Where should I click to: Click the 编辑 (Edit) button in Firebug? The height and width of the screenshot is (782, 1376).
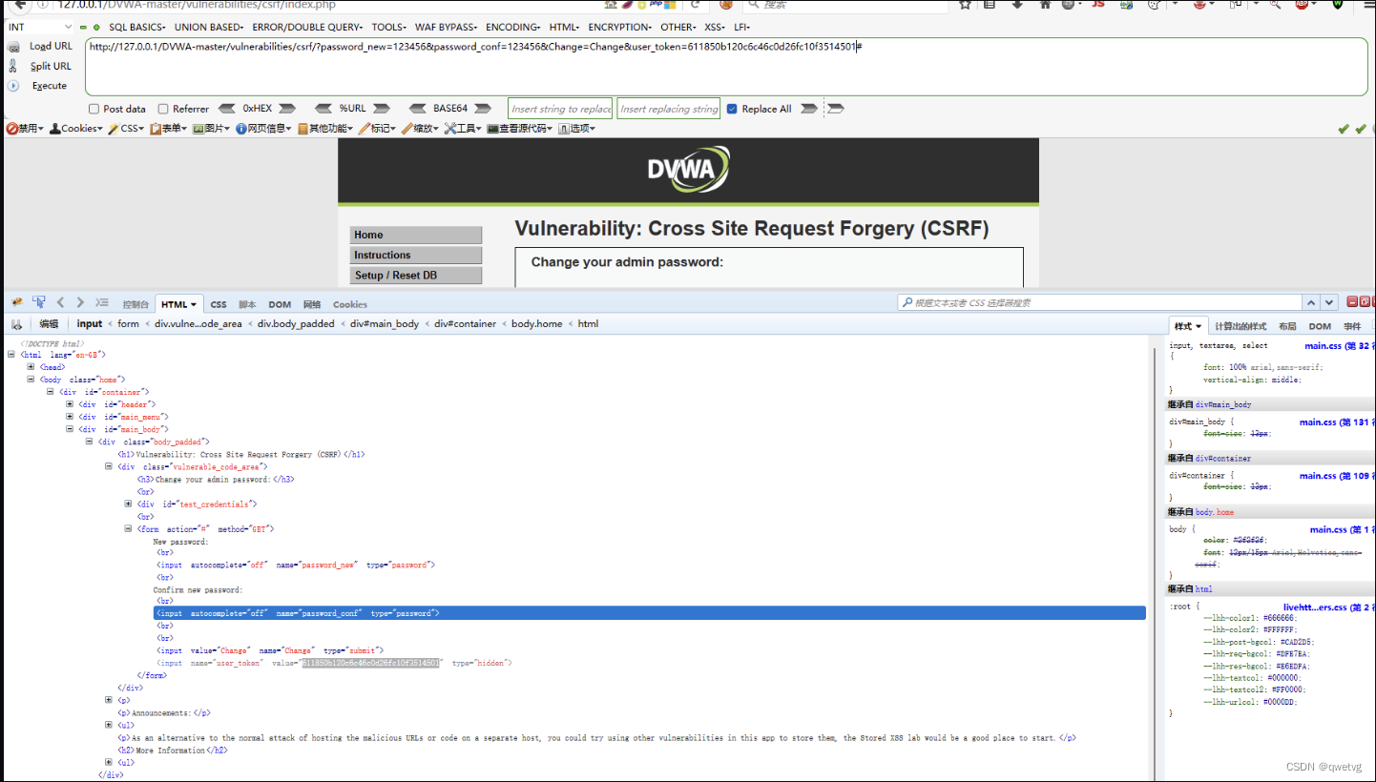(49, 324)
